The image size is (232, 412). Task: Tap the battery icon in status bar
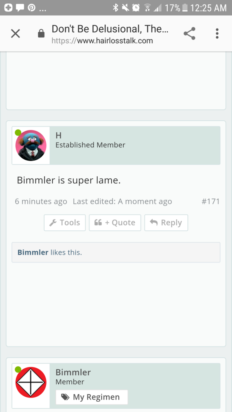(x=185, y=8)
